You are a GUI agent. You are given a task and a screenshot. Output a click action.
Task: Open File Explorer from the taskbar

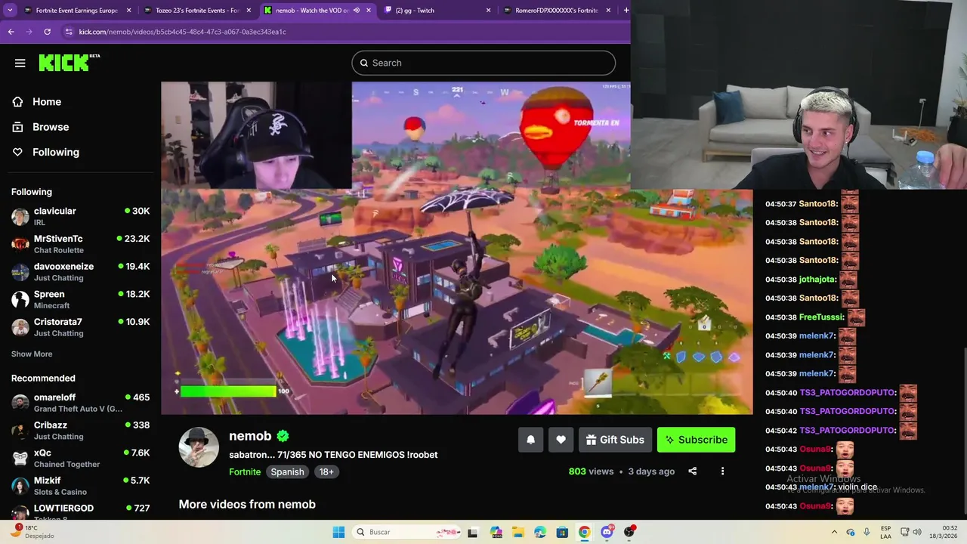(x=517, y=532)
